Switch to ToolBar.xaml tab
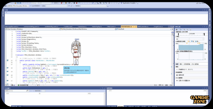This screenshot has height=109, width=213. tap(68, 27)
